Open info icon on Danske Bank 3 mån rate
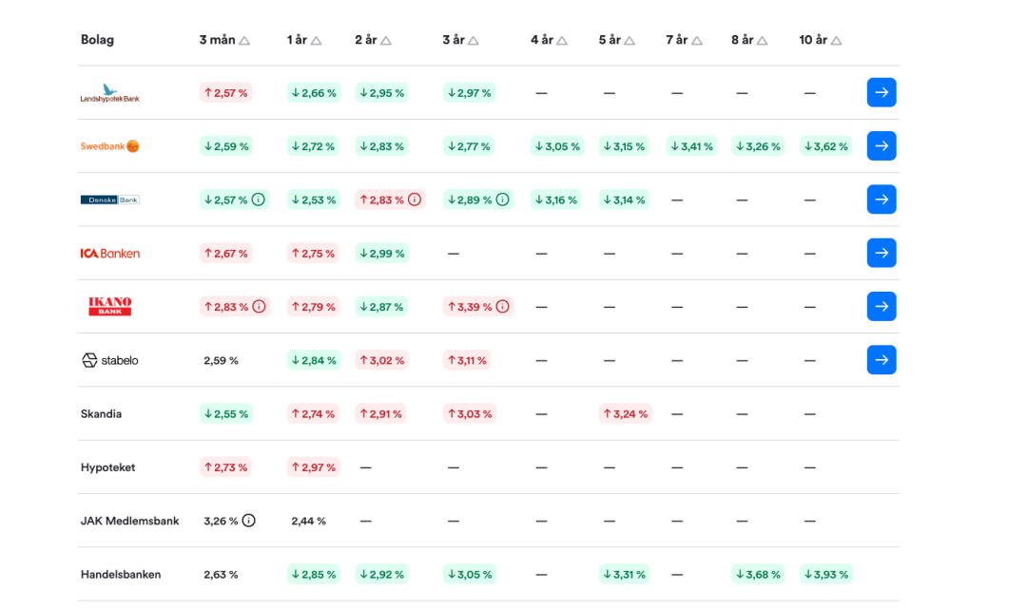 259,200
